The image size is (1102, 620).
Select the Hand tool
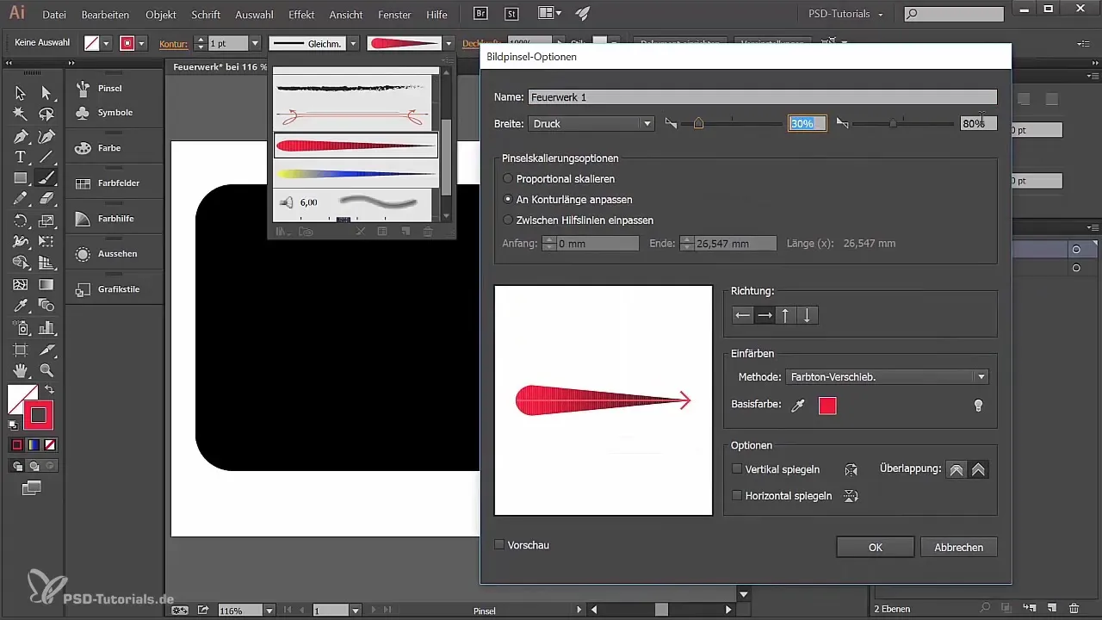(20, 370)
